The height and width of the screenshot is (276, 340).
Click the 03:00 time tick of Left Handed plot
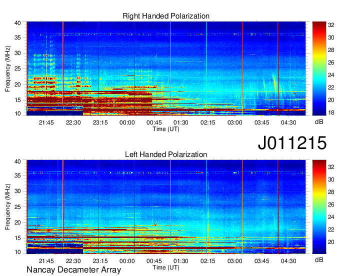coord(234,261)
